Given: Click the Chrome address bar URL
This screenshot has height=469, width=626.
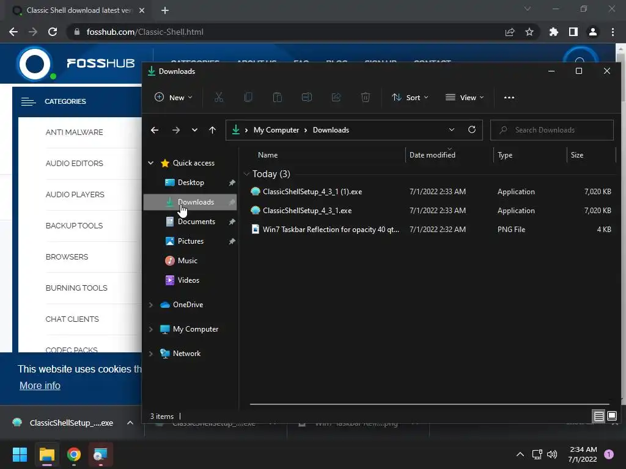Looking at the screenshot, I should 145,32.
